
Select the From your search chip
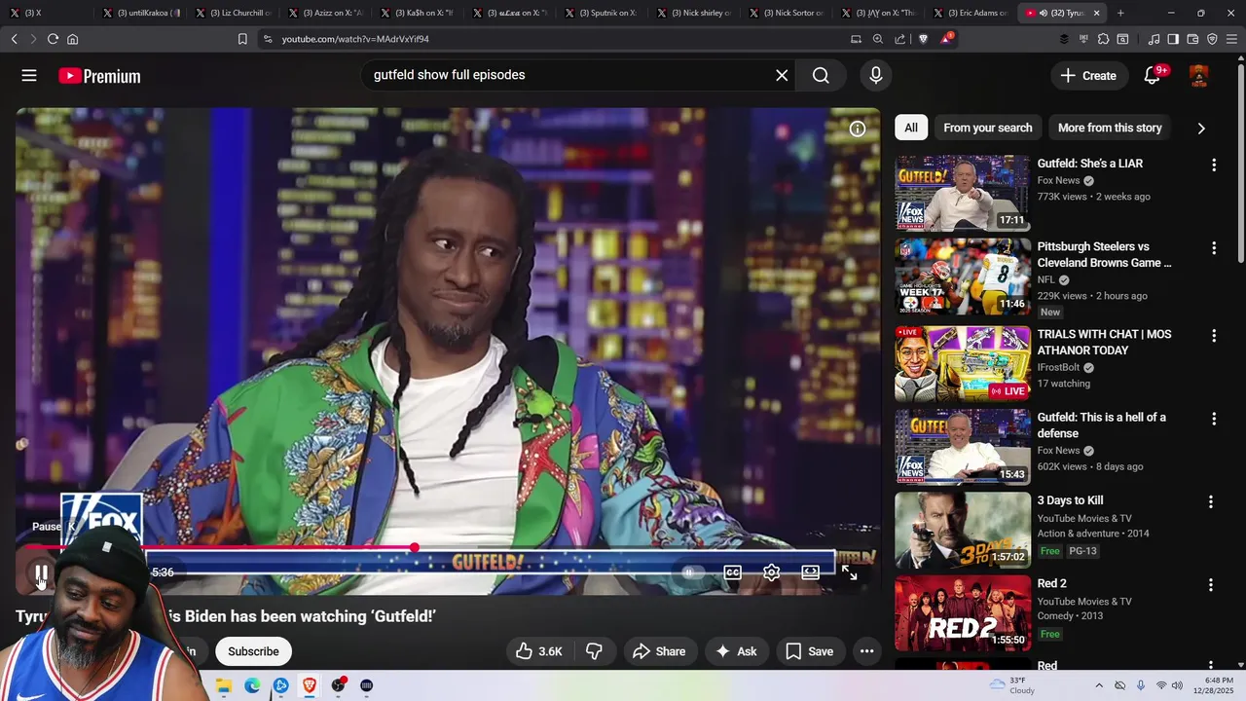point(987,128)
